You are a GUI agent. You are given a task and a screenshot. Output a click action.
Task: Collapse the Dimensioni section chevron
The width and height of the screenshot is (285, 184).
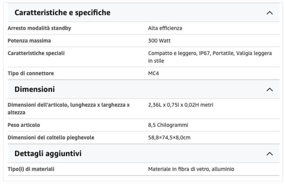pyautogui.click(x=269, y=89)
